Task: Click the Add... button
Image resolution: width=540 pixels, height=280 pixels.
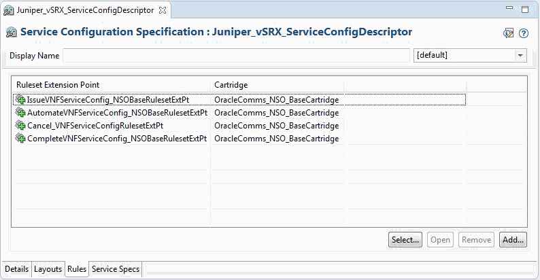Action: [x=513, y=240]
